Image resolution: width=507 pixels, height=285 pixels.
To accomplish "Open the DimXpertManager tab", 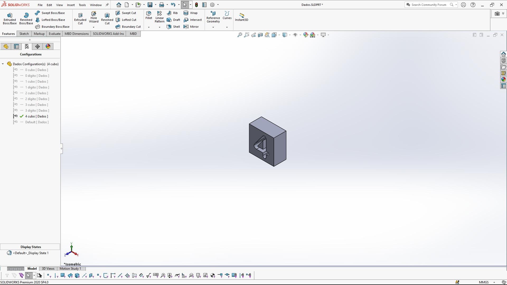I will coord(37,46).
